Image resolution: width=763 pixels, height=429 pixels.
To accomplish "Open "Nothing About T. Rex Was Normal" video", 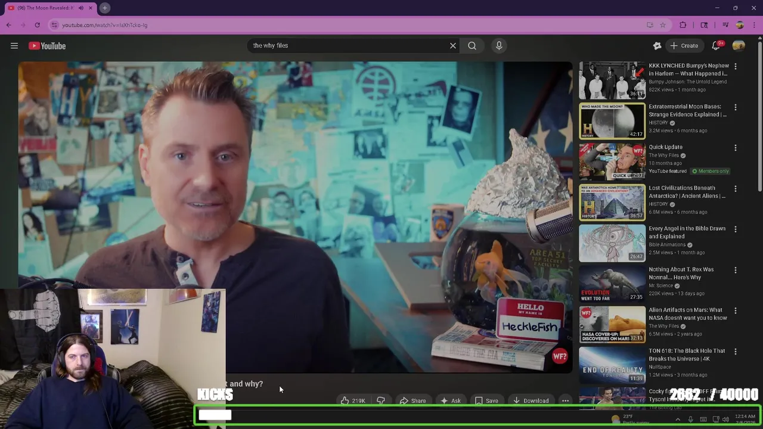I will 681,273.
